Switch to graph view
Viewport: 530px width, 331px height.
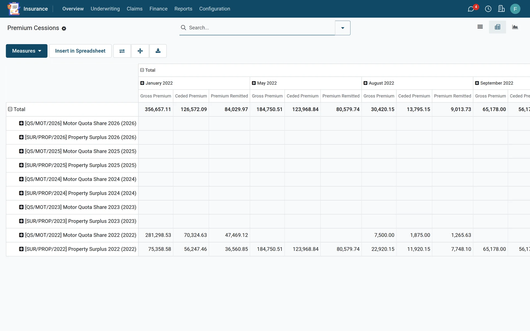tap(515, 27)
